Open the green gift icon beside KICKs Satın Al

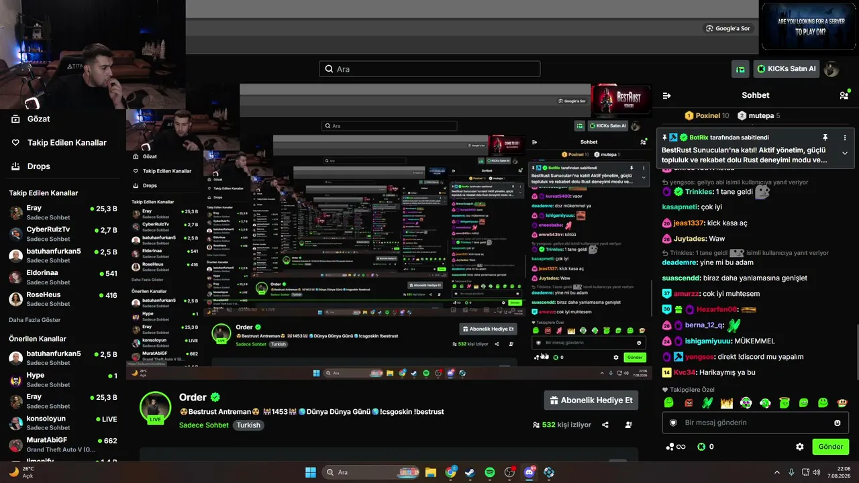pyautogui.click(x=740, y=69)
